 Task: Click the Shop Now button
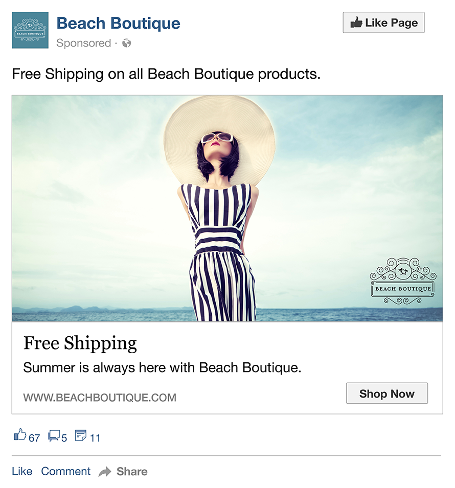coord(387,393)
